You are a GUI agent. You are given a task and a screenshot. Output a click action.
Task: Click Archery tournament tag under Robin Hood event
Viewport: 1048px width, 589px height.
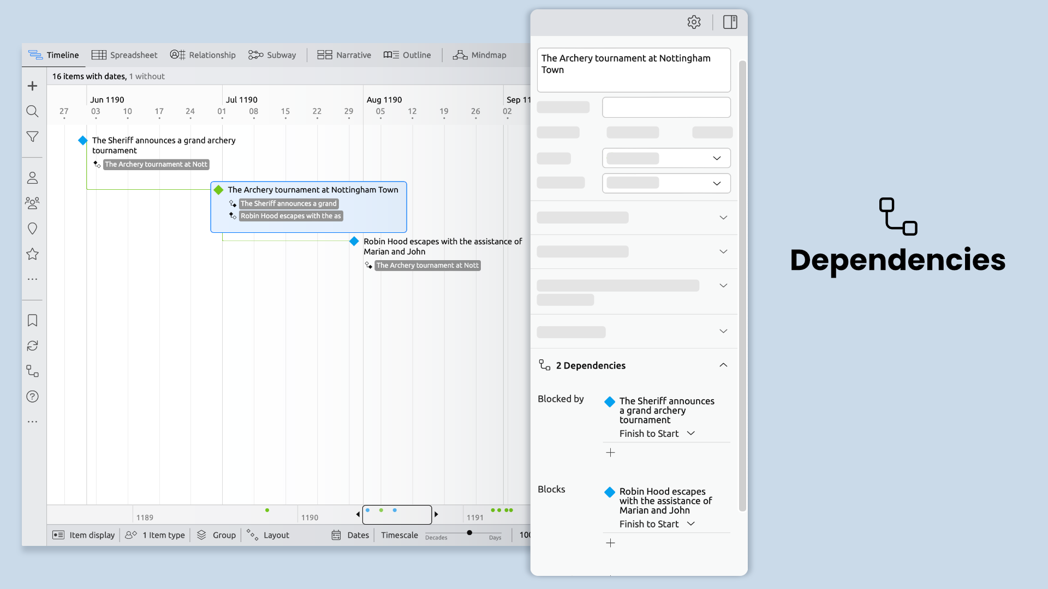(x=427, y=266)
